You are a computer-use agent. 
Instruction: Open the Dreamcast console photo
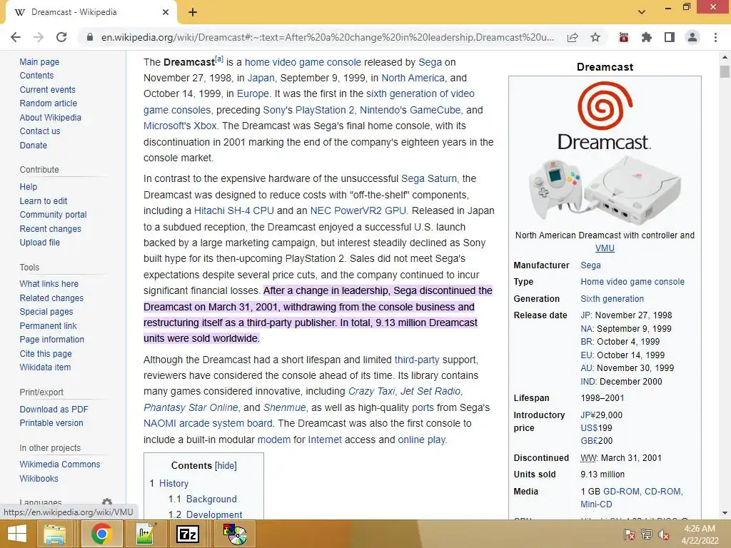click(x=605, y=190)
